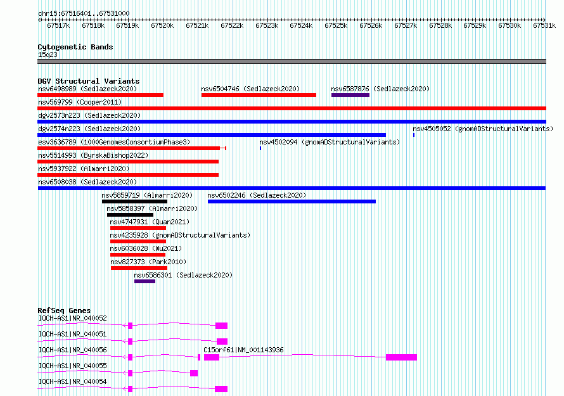Open IQCH-AS1|NR_040052 transcript label
The image size is (564, 396).
(x=72, y=318)
